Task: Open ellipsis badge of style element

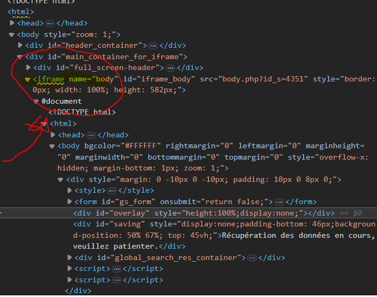Action: pyautogui.click(x=112, y=191)
